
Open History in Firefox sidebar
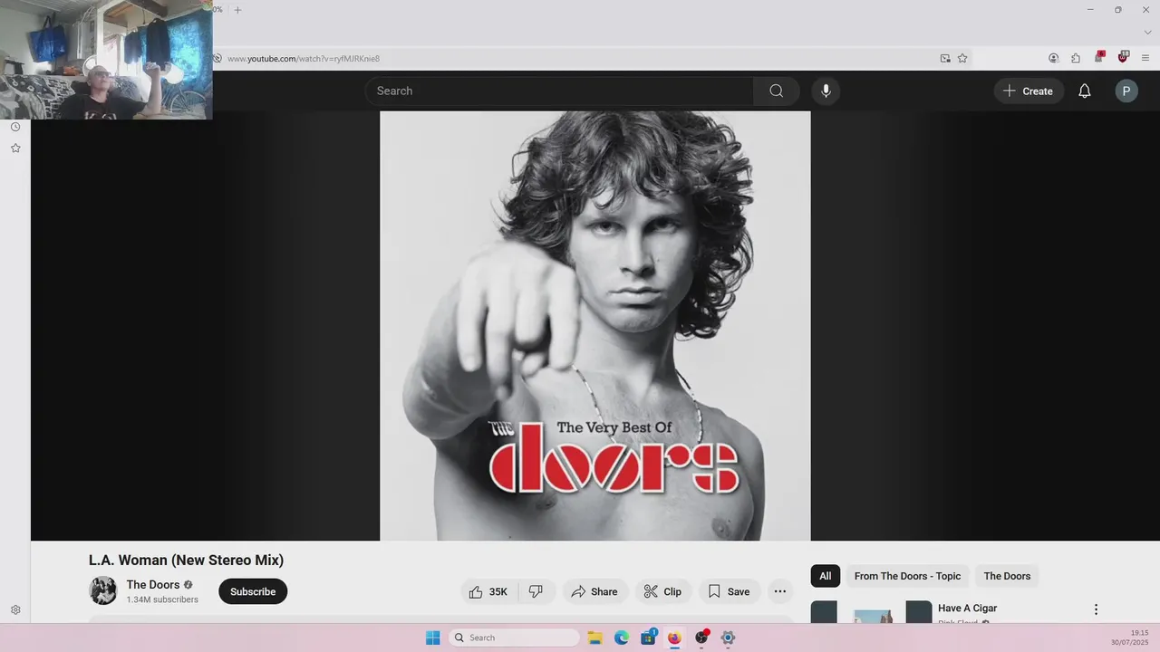click(15, 127)
